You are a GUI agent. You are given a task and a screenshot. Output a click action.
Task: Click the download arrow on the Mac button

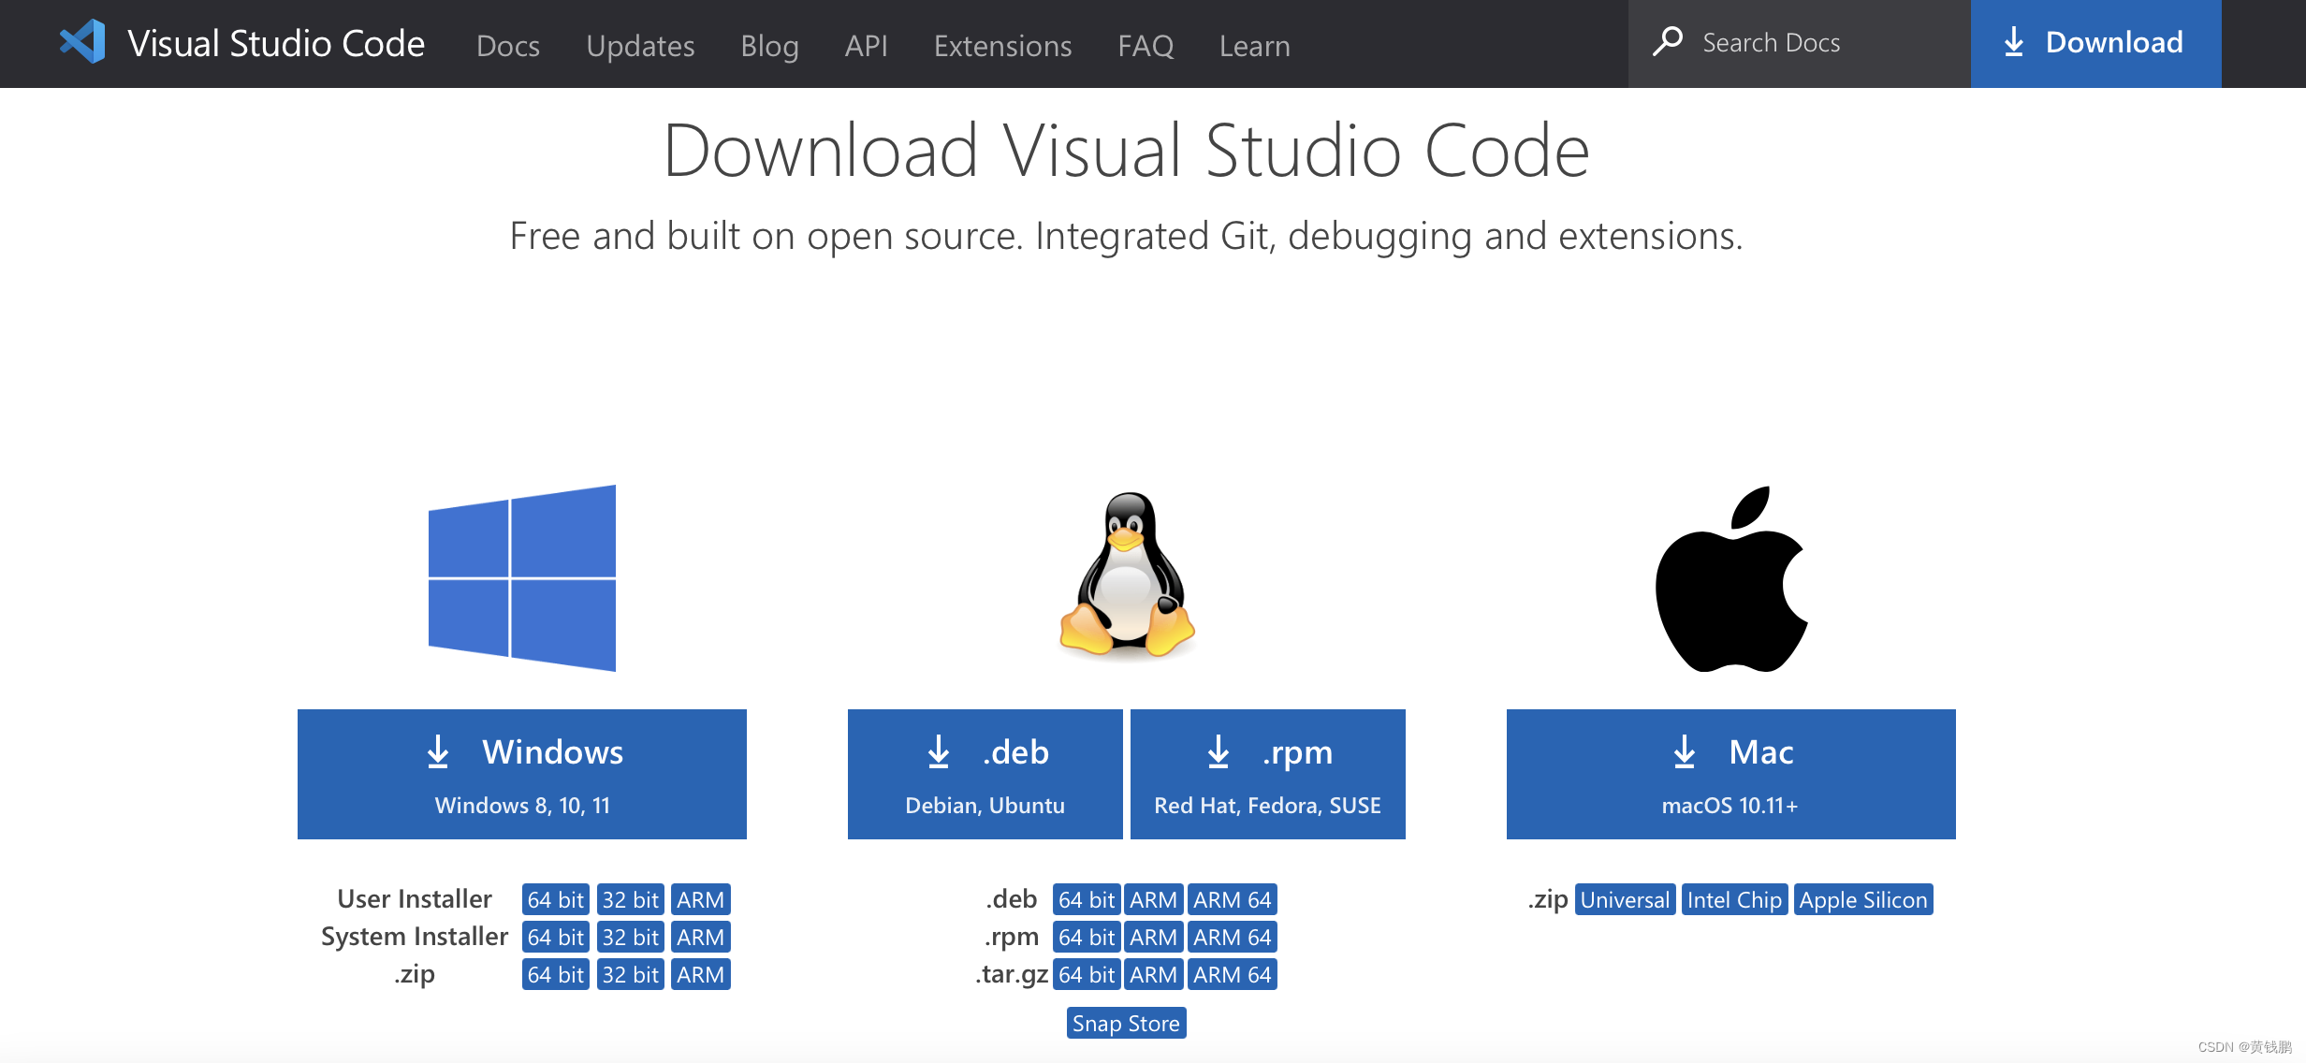pos(1686,750)
